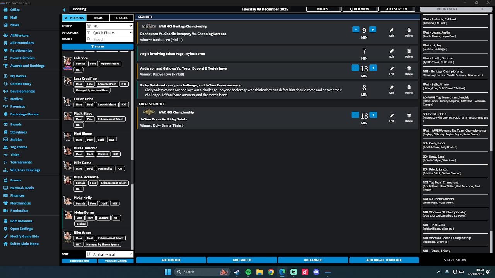The image size is (495, 278).
Task: Launch Steam from the taskbar
Action: click(237, 272)
